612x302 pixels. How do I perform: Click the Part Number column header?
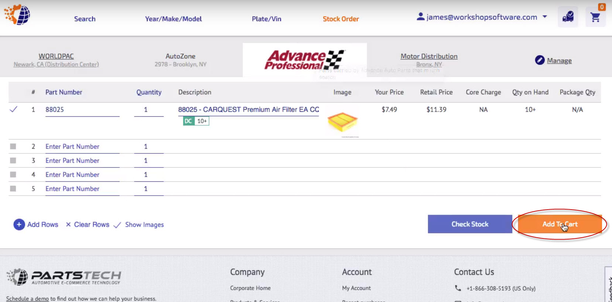(x=64, y=92)
